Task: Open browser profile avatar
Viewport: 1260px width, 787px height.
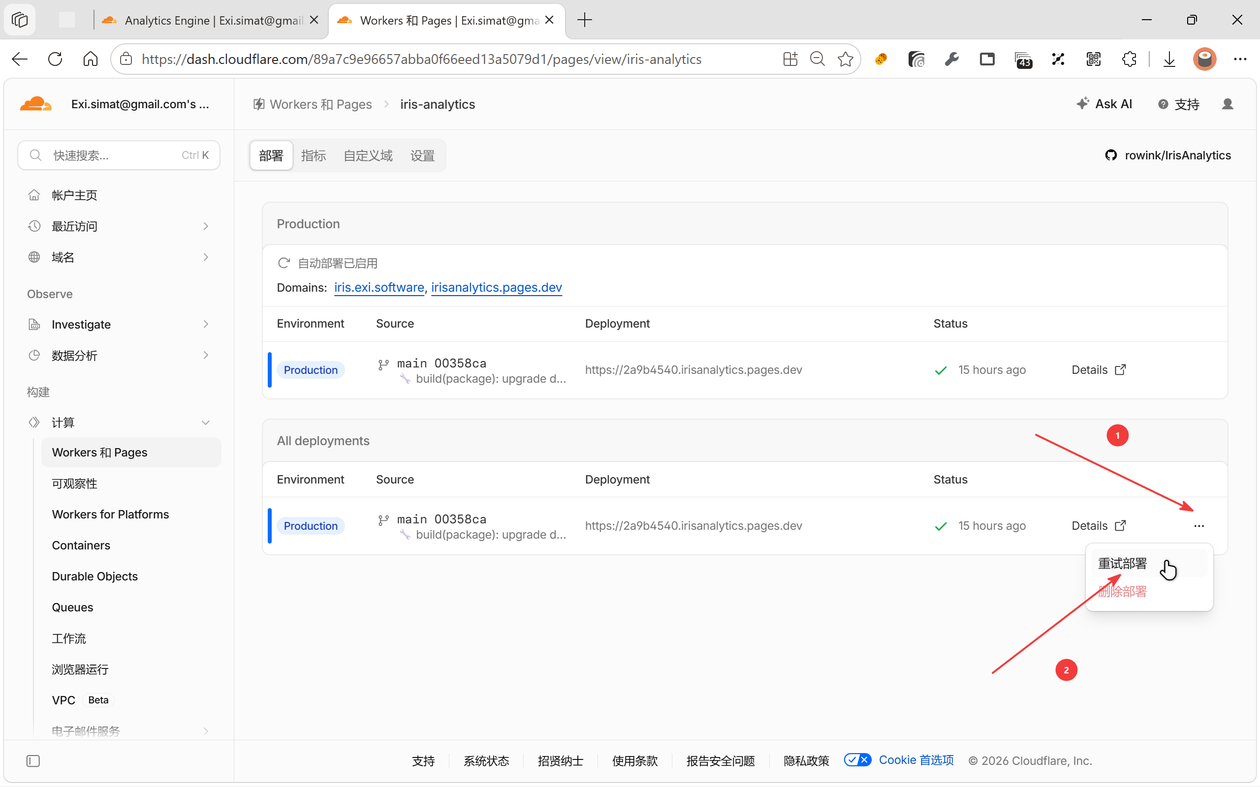Action: coord(1204,60)
